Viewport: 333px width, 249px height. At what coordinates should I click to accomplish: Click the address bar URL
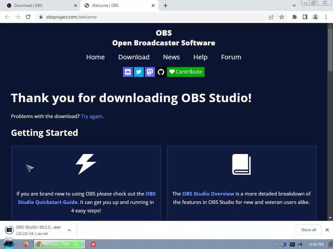71,17
